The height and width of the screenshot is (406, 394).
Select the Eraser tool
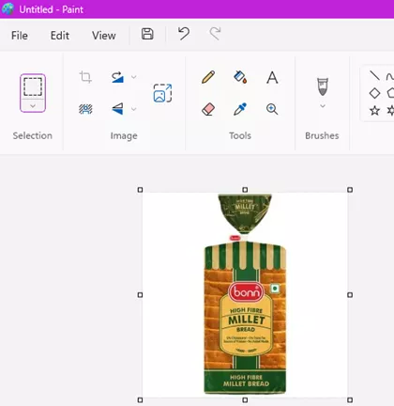click(x=208, y=109)
